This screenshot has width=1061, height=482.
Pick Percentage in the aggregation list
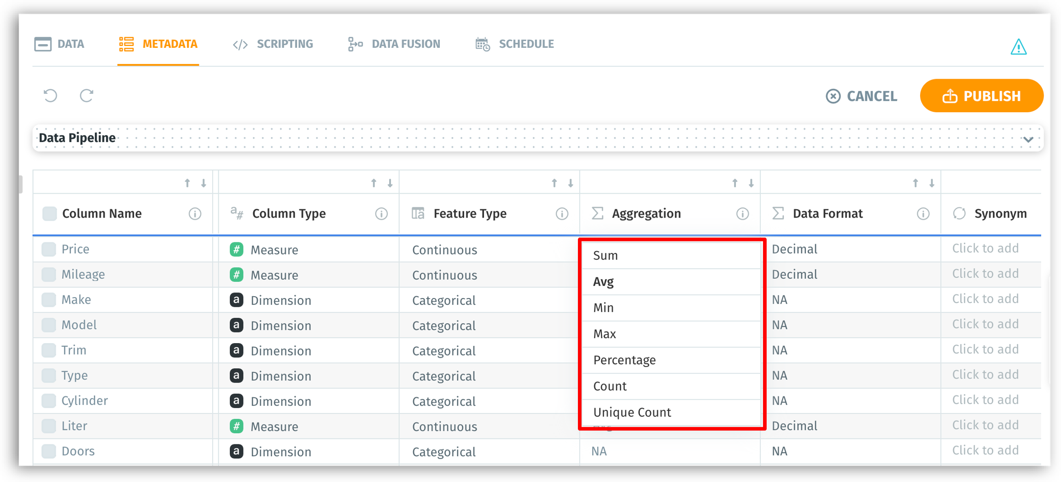point(624,360)
